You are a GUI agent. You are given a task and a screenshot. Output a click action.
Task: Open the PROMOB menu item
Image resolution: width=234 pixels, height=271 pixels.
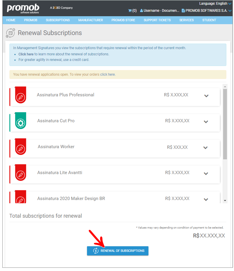click(31, 20)
